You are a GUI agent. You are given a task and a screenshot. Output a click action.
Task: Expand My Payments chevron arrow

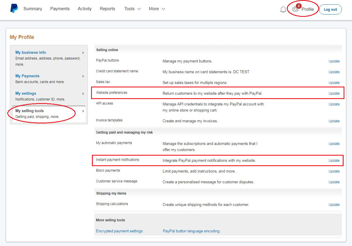tap(83, 76)
